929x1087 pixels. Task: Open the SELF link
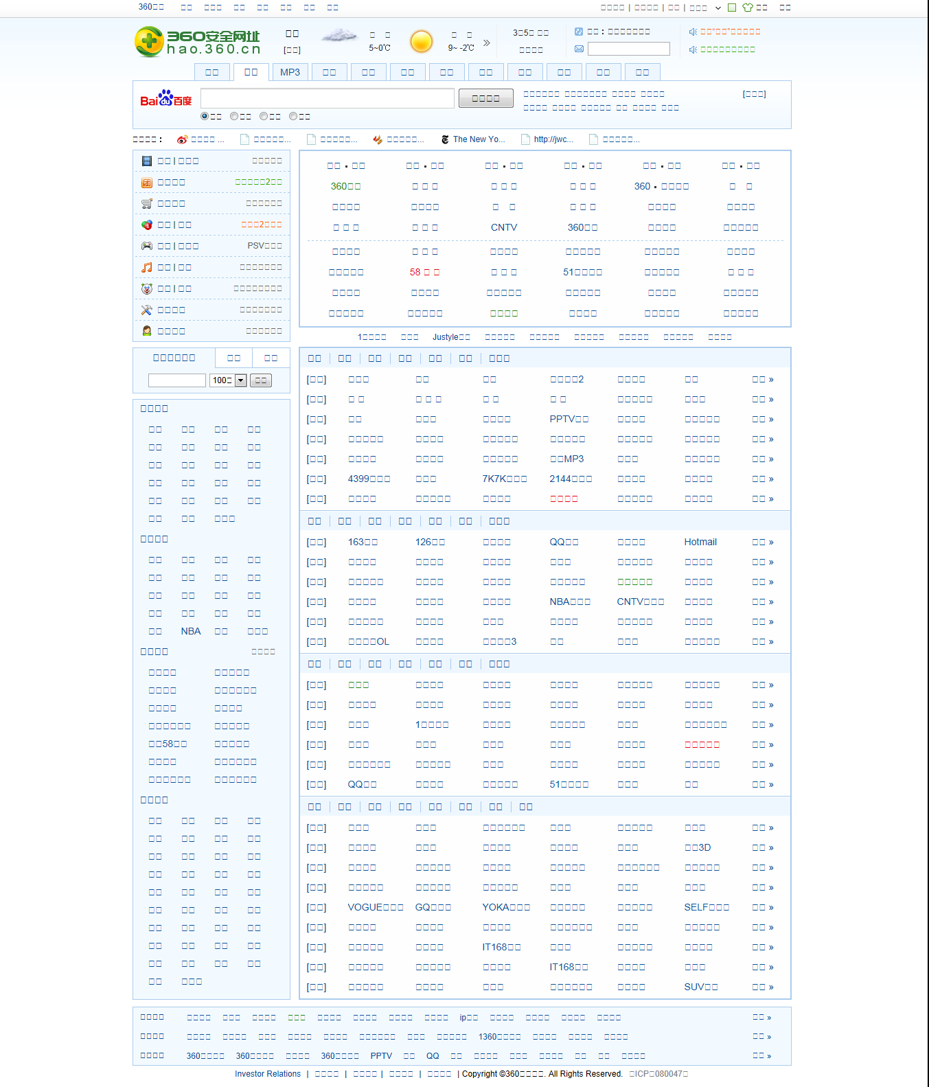pyautogui.click(x=707, y=908)
